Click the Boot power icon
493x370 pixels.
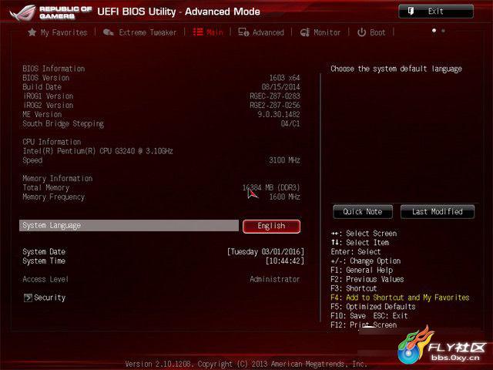pyautogui.click(x=361, y=32)
